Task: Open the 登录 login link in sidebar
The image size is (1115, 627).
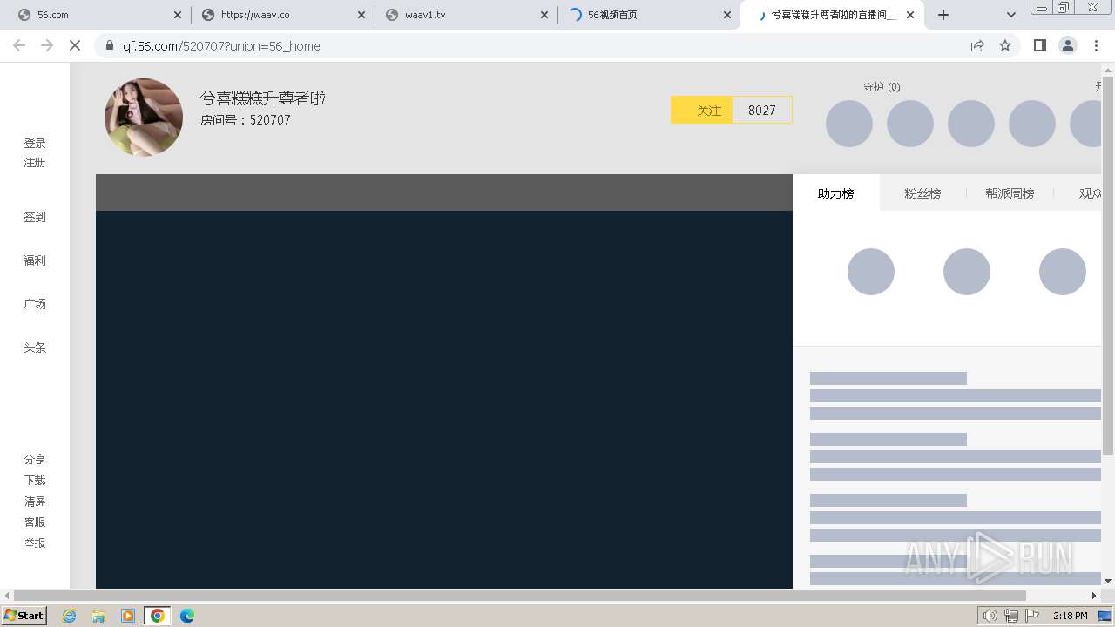Action: click(x=35, y=144)
